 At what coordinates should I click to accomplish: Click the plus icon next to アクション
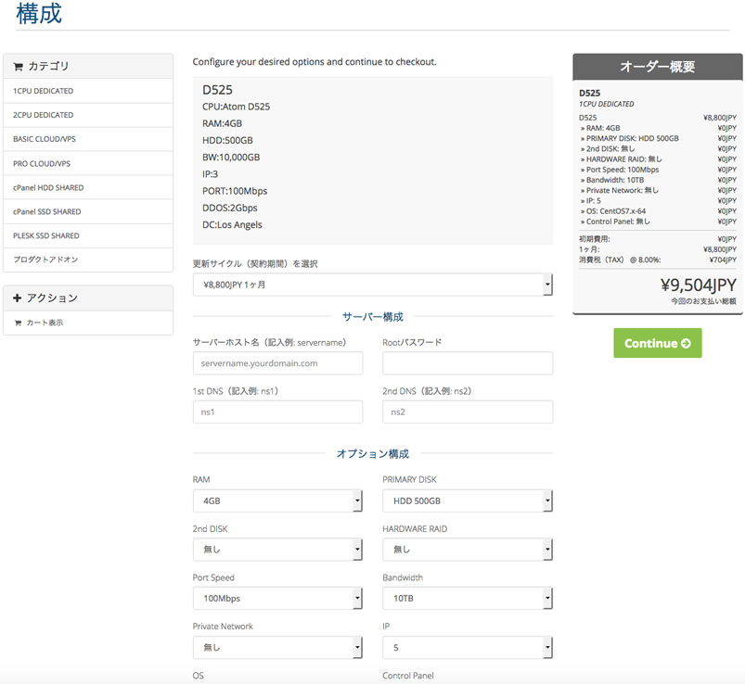pyautogui.click(x=18, y=298)
